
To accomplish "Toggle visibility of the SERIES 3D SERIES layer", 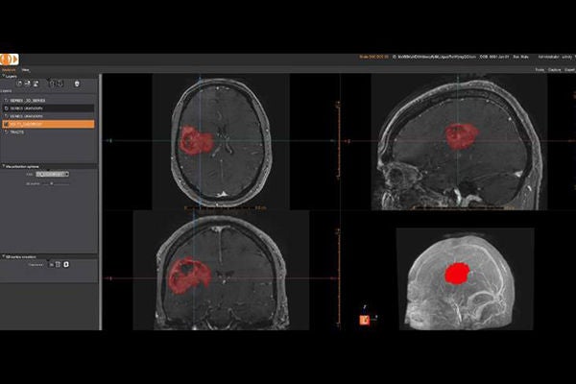I will tap(7, 100).
